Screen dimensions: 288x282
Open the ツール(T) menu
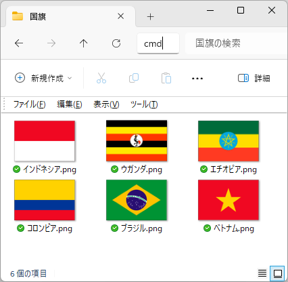tap(144, 104)
